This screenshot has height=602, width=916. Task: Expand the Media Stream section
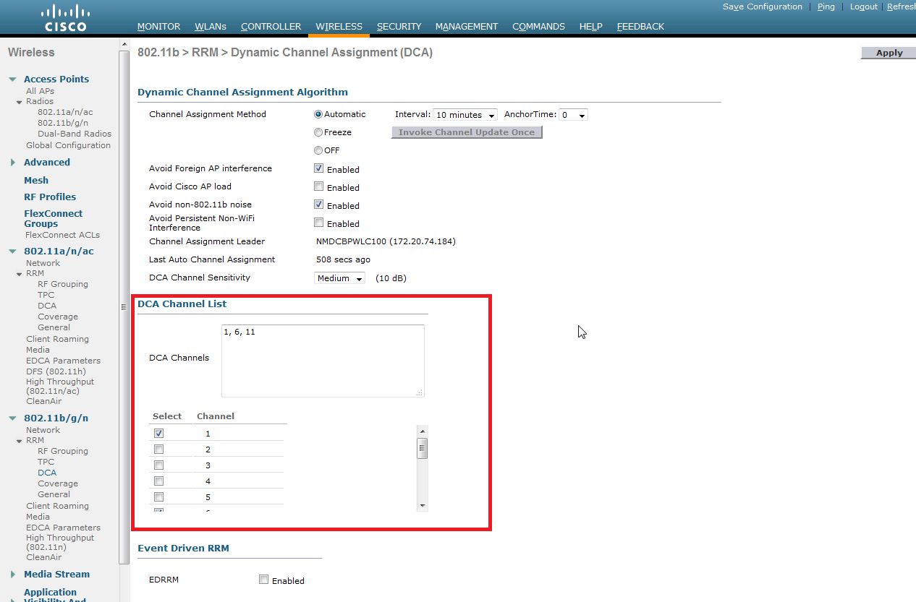tap(13, 575)
